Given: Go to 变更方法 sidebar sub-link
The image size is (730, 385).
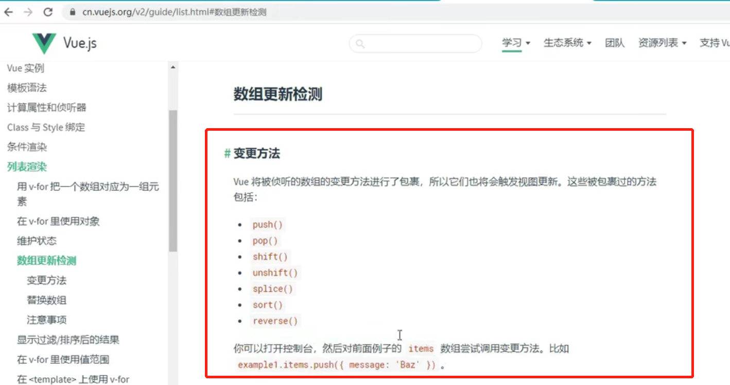Looking at the screenshot, I should tap(46, 281).
